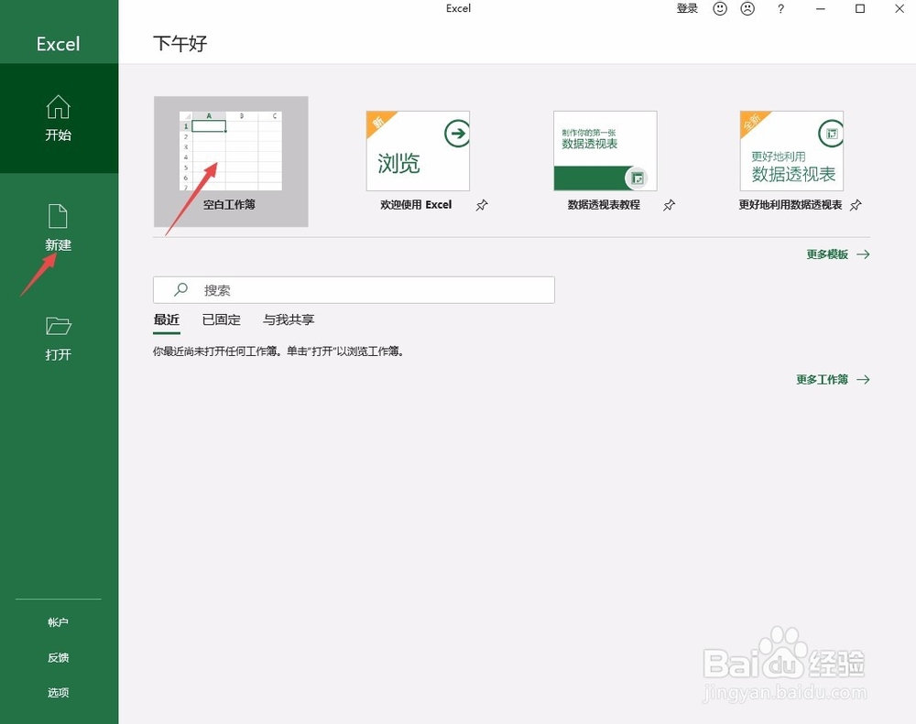The height and width of the screenshot is (724, 916).
Task: Open 更好地利用数据透视表 template thumbnail
Action: [791, 151]
